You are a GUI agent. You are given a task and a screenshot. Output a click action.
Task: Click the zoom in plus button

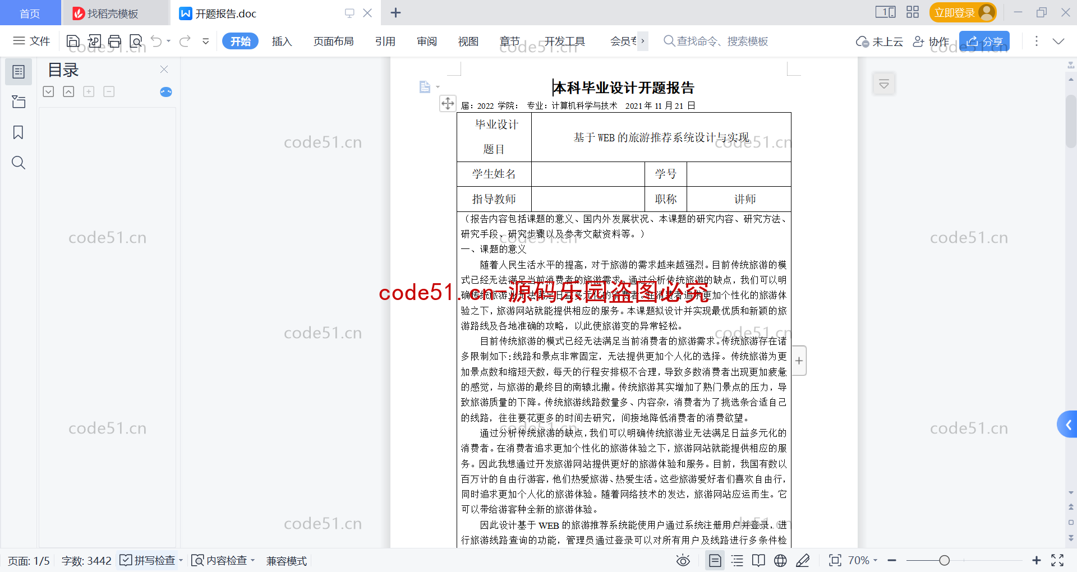(x=1037, y=560)
